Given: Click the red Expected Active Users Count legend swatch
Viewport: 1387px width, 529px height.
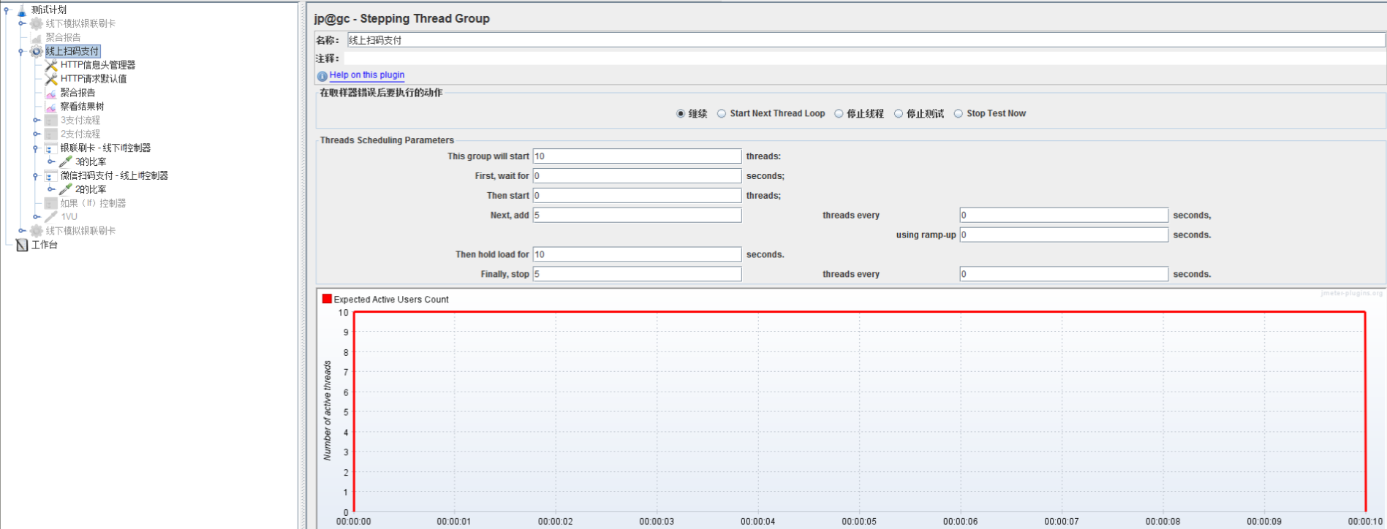Looking at the screenshot, I should pos(327,299).
